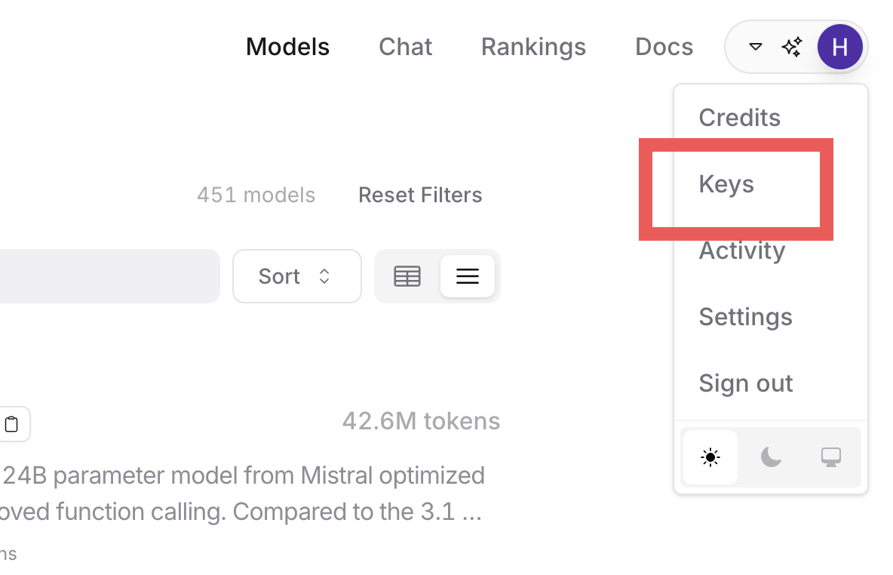Click Sign out in the menu
Screen dimensions: 893x575
coord(745,383)
